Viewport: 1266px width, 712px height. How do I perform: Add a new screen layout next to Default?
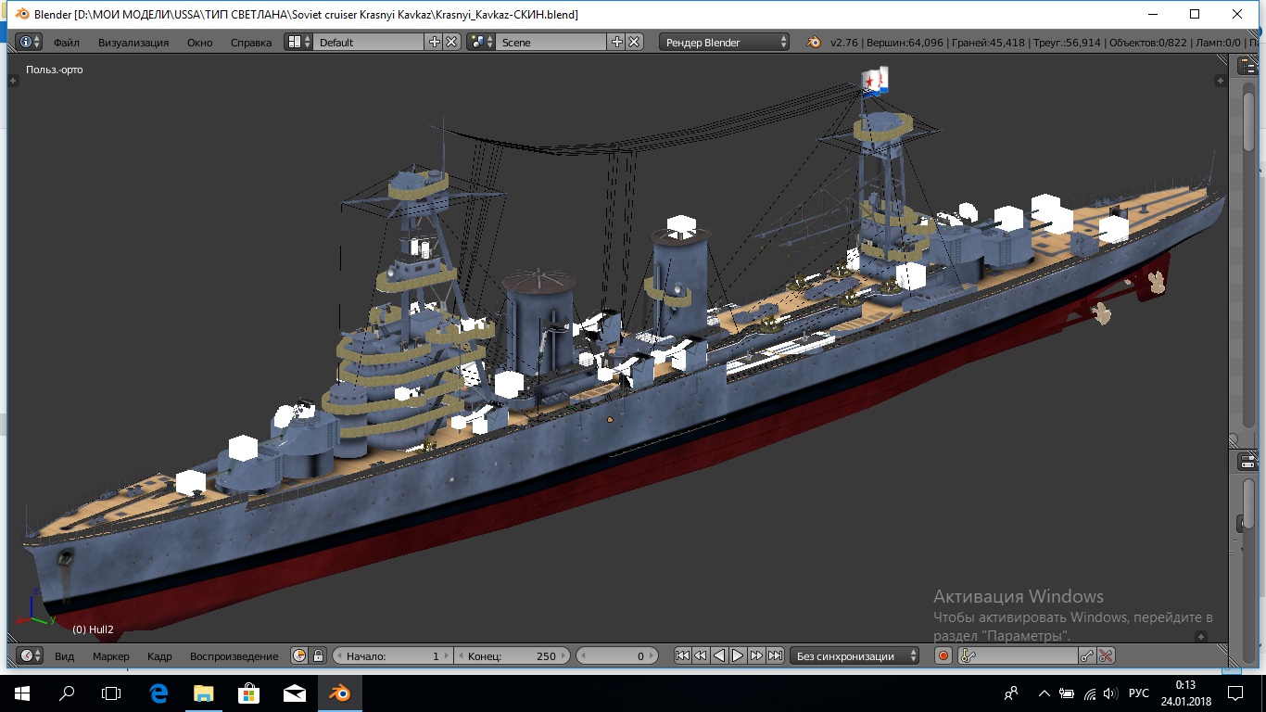[x=434, y=42]
